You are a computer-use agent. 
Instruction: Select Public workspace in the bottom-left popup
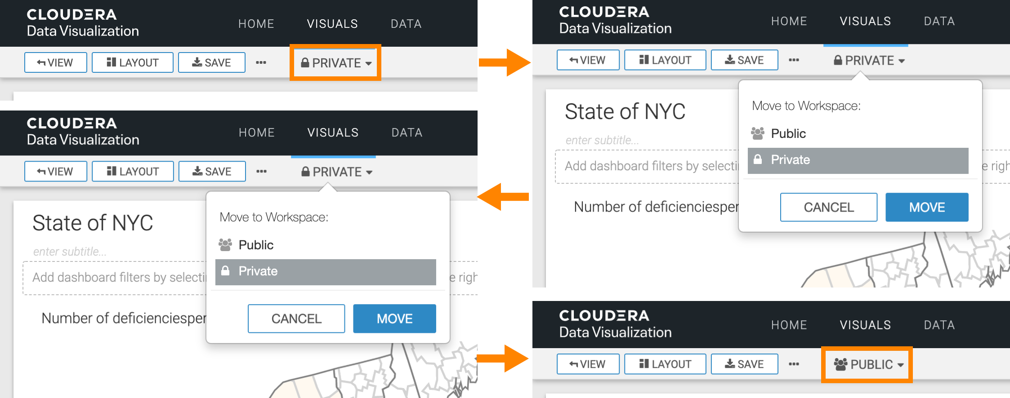click(256, 245)
